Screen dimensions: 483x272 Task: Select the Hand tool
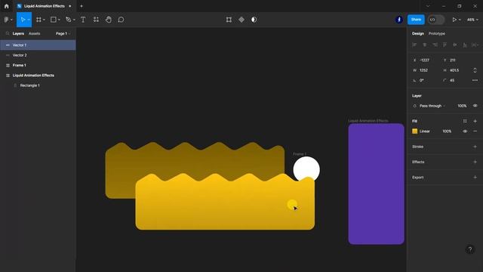pos(109,20)
